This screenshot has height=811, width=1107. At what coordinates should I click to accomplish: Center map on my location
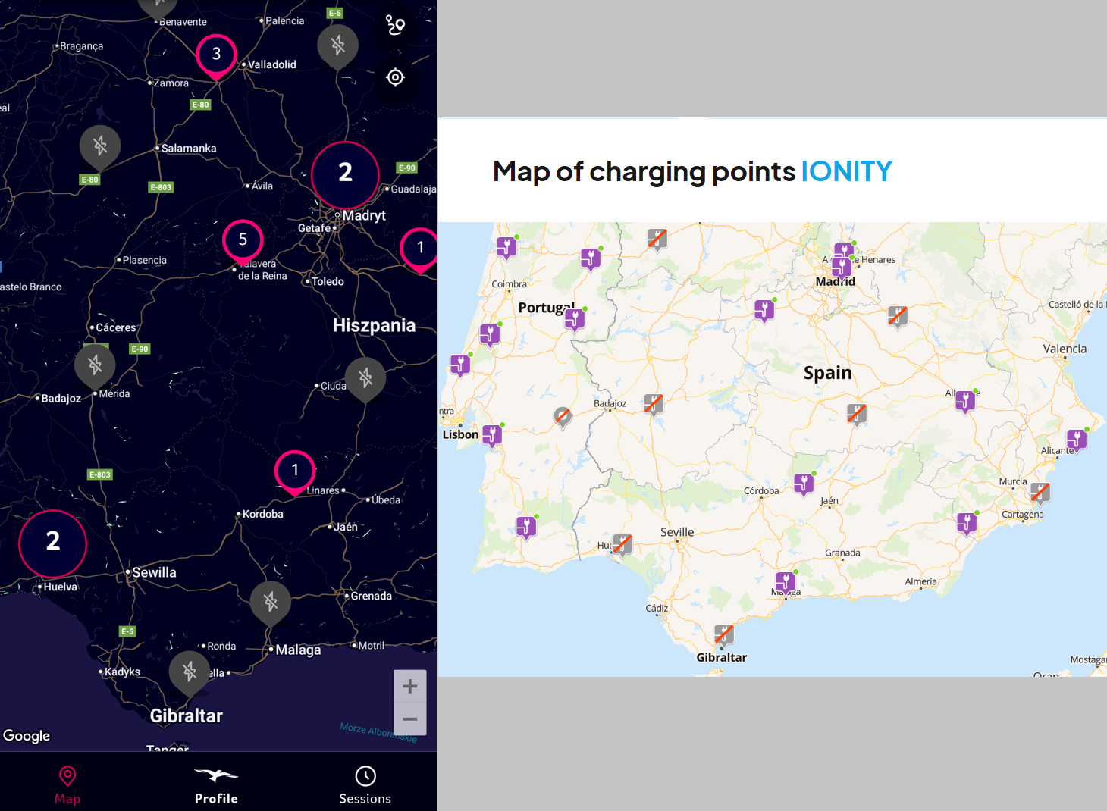coord(395,77)
